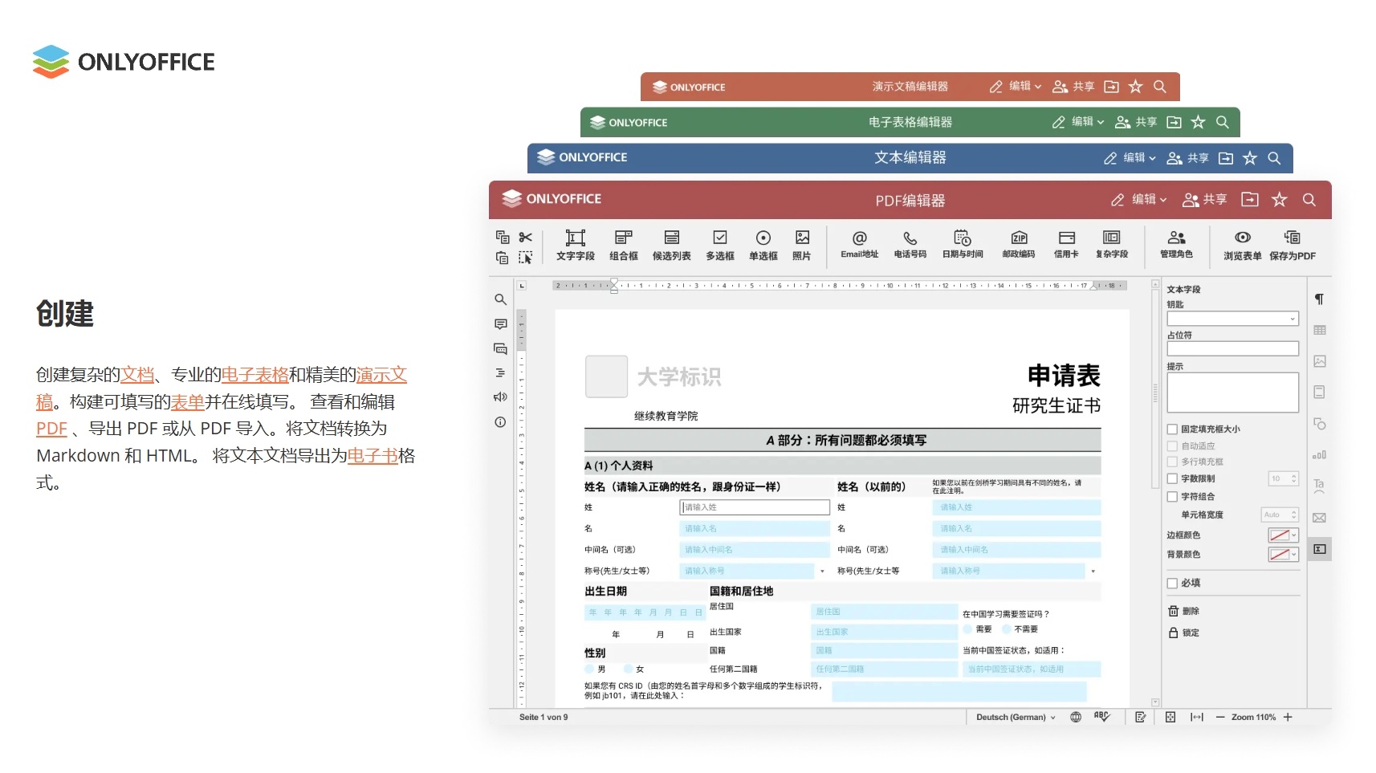Image resolution: width=1376 pixels, height=773 pixels.
Task: Open 编辑 dropdown in 演示文稿编辑器 window
Action: (x=1016, y=87)
